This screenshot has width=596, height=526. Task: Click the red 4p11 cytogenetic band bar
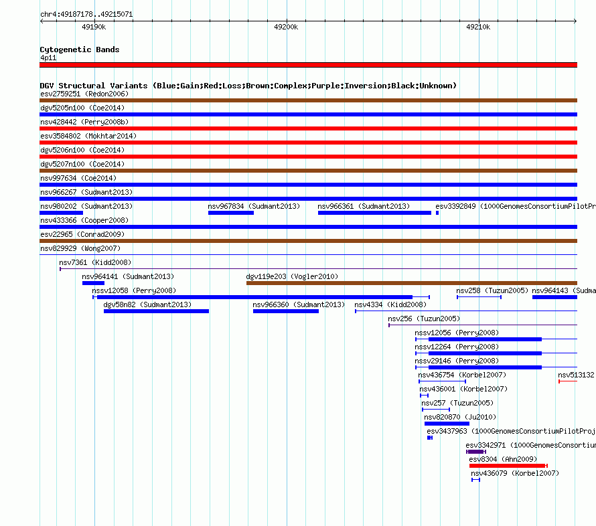point(308,65)
